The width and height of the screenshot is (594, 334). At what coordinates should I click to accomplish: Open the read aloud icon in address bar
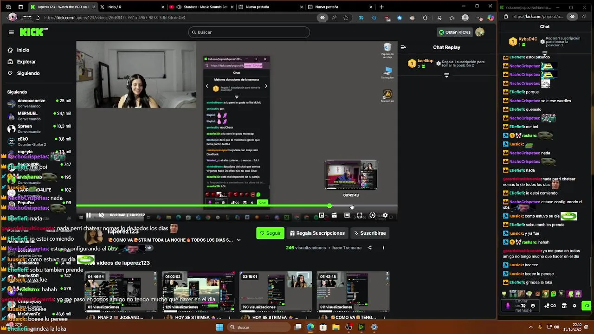334,18
